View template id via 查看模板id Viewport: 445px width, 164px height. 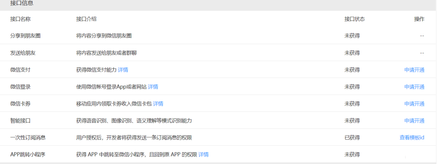[x=412, y=138]
